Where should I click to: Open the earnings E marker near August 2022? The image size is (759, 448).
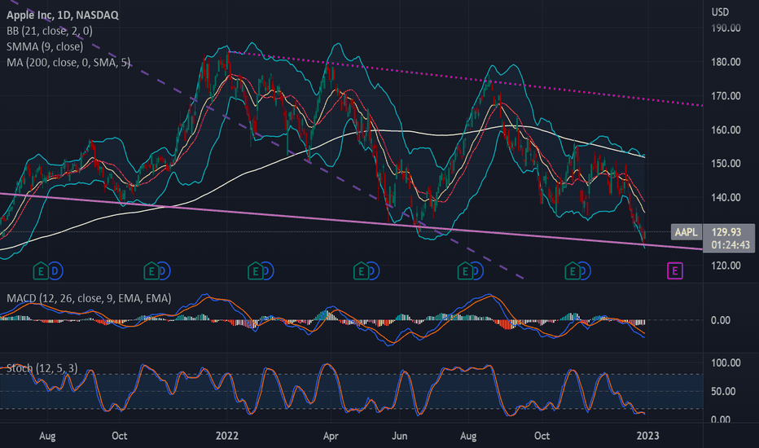[465, 271]
